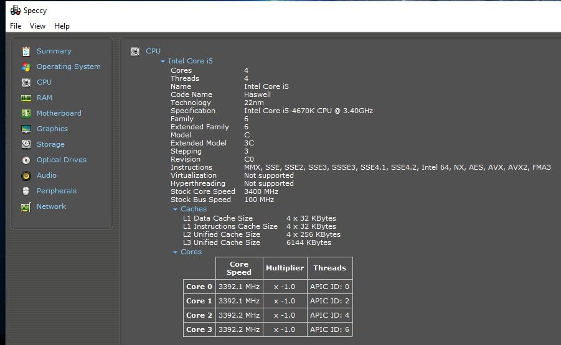
Task: Select the Graphics monitor icon
Action: pos(26,129)
